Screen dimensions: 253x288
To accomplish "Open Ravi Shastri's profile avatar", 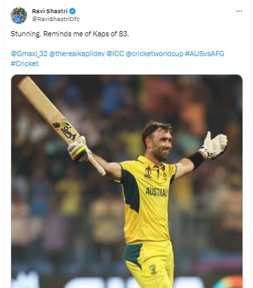I will tap(18, 15).
